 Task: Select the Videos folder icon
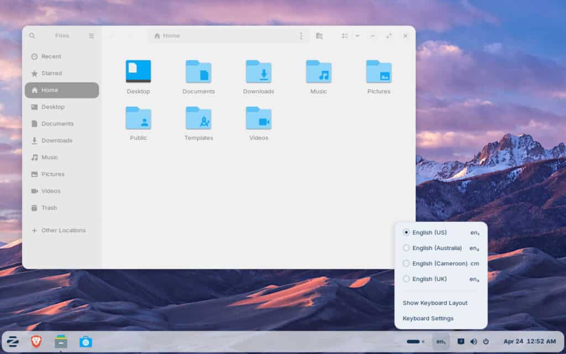(x=259, y=118)
